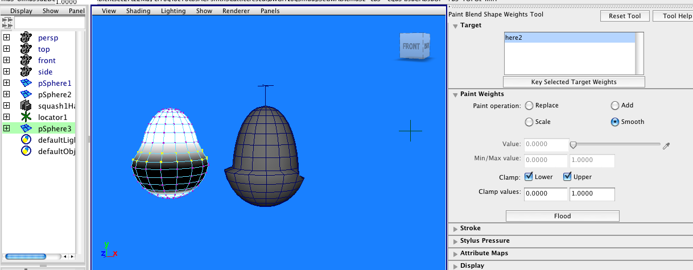The height and width of the screenshot is (270, 693).
Task: Select here2 in the Target list
Action: tap(569, 38)
